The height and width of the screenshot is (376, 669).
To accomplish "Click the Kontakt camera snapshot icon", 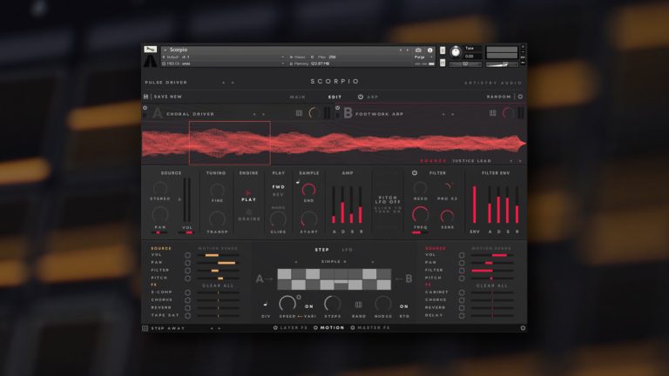I will [x=418, y=50].
